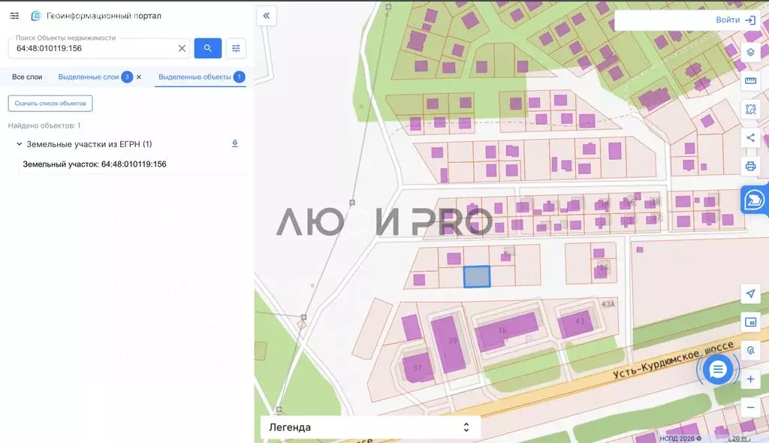Image resolution: width=769 pixels, height=443 pixels.
Task: Click the cadastral number search input field
Action: point(94,48)
